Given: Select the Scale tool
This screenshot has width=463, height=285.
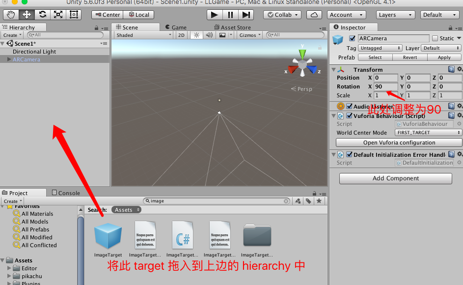Looking at the screenshot, I should coord(58,15).
